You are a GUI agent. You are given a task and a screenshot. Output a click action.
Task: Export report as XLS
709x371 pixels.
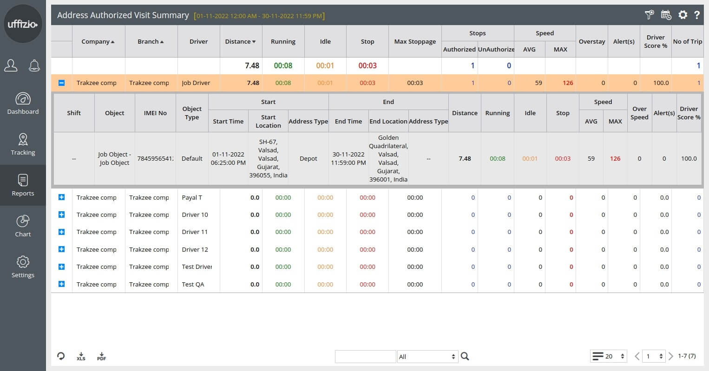pyautogui.click(x=81, y=356)
